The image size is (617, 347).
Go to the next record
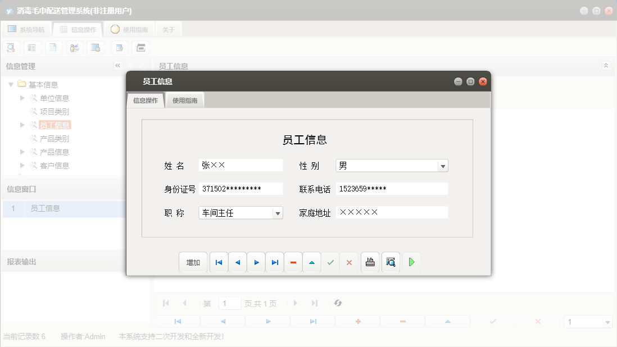(256, 262)
